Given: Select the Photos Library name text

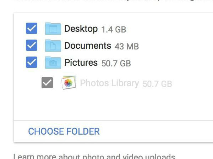Looking at the screenshot, I should pyautogui.click(x=109, y=83).
